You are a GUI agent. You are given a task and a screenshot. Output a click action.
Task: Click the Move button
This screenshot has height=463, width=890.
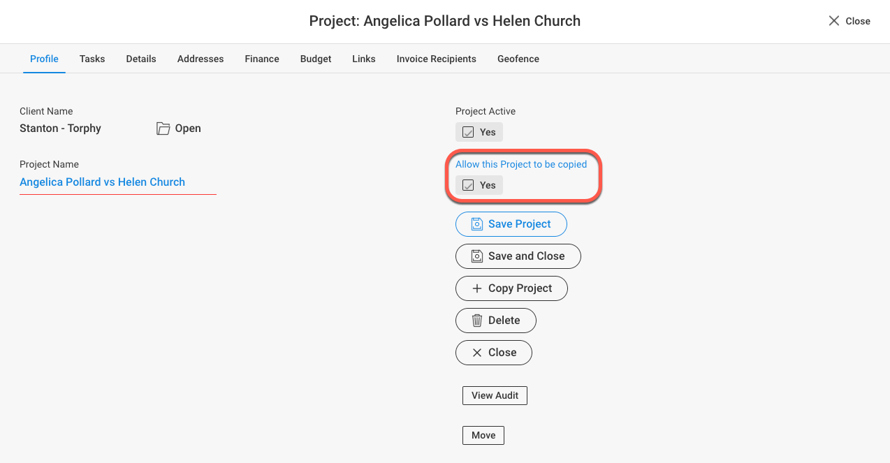click(x=483, y=435)
